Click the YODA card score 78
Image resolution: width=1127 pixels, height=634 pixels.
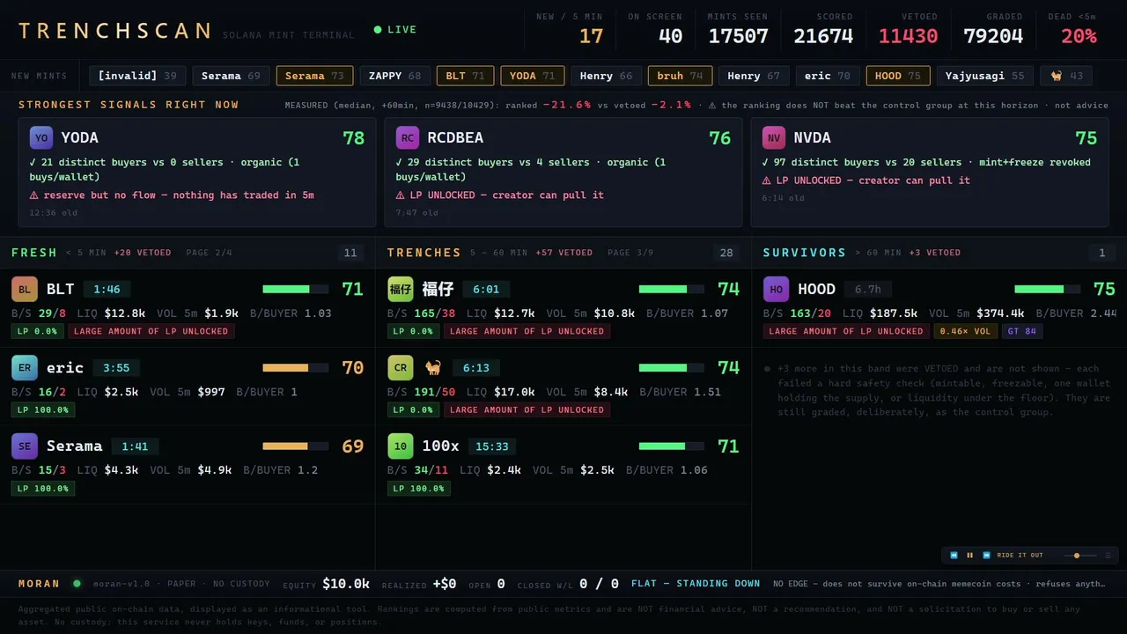click(353, 137)
